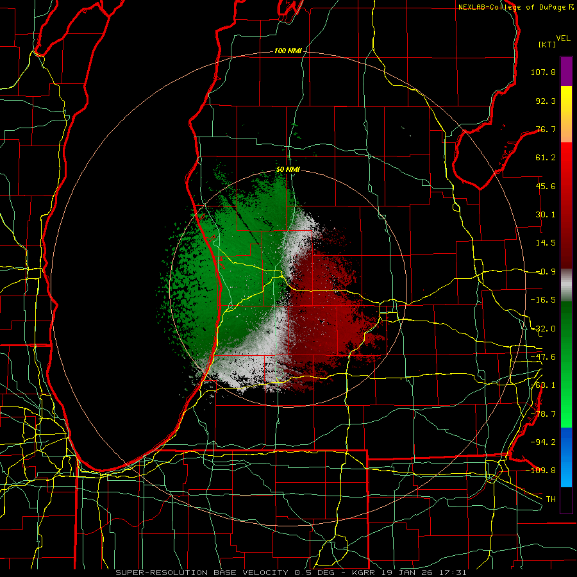The image size is (577, 577).
Task: Click the -94.2 velocity scale value
Action: 543,442
